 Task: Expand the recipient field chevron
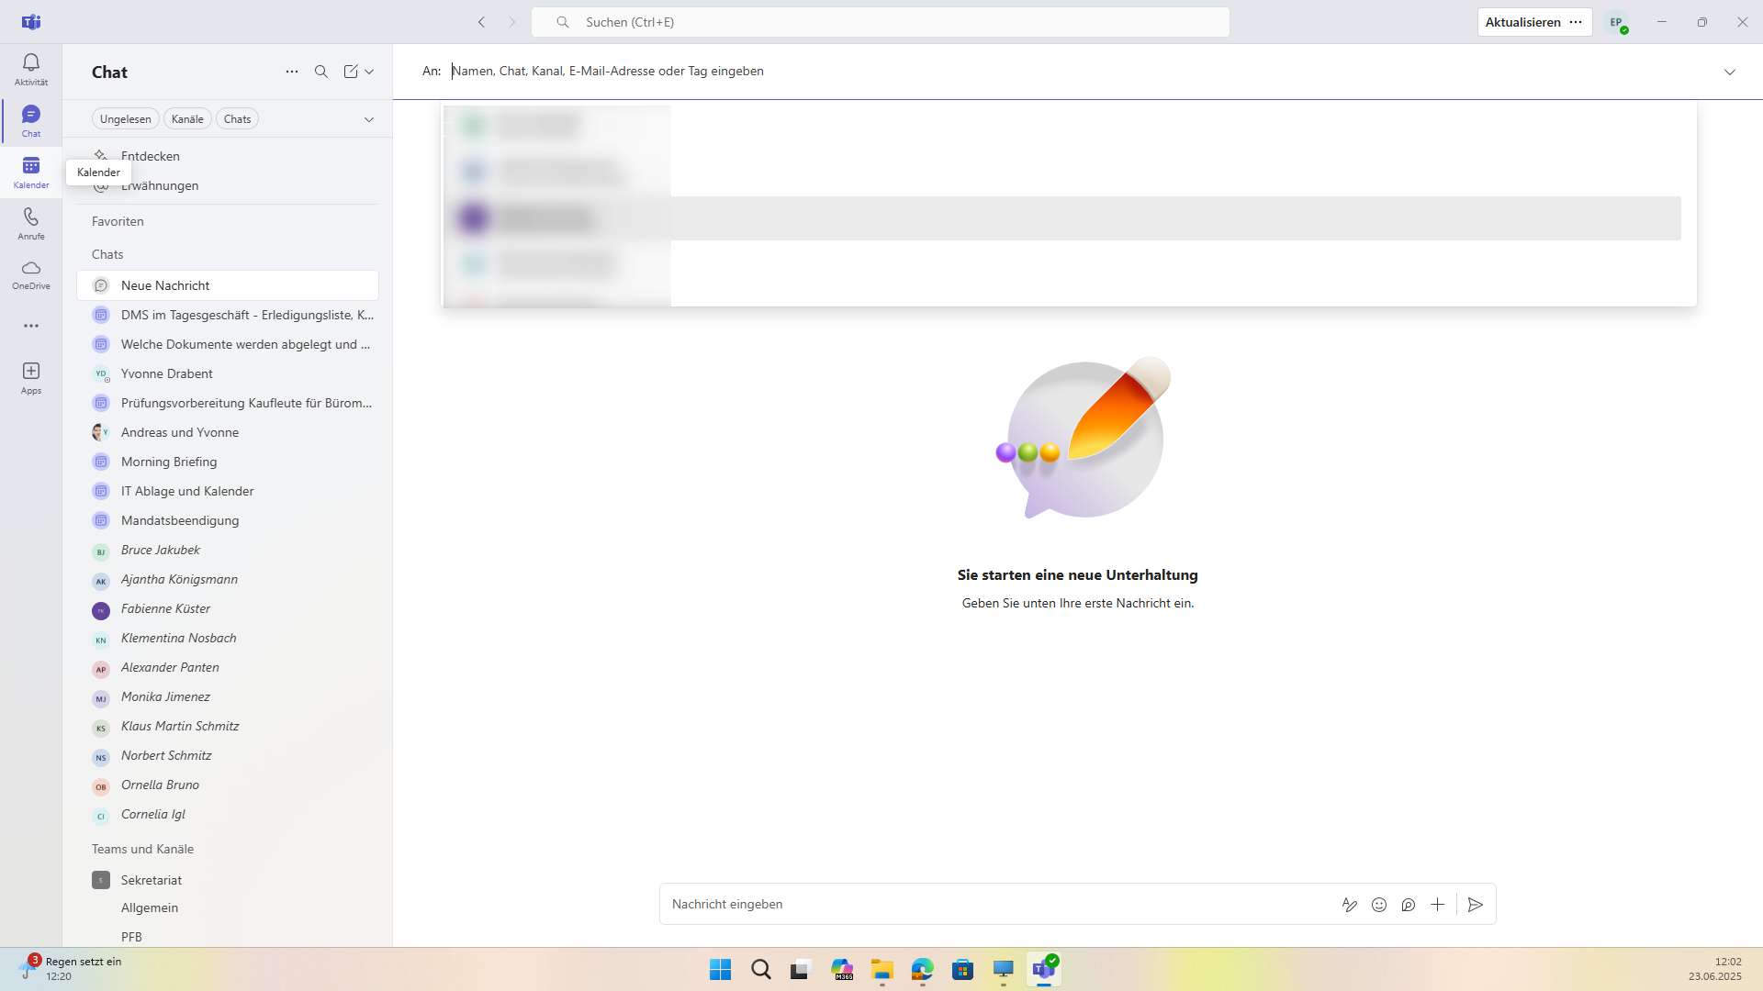(1730, 72)
